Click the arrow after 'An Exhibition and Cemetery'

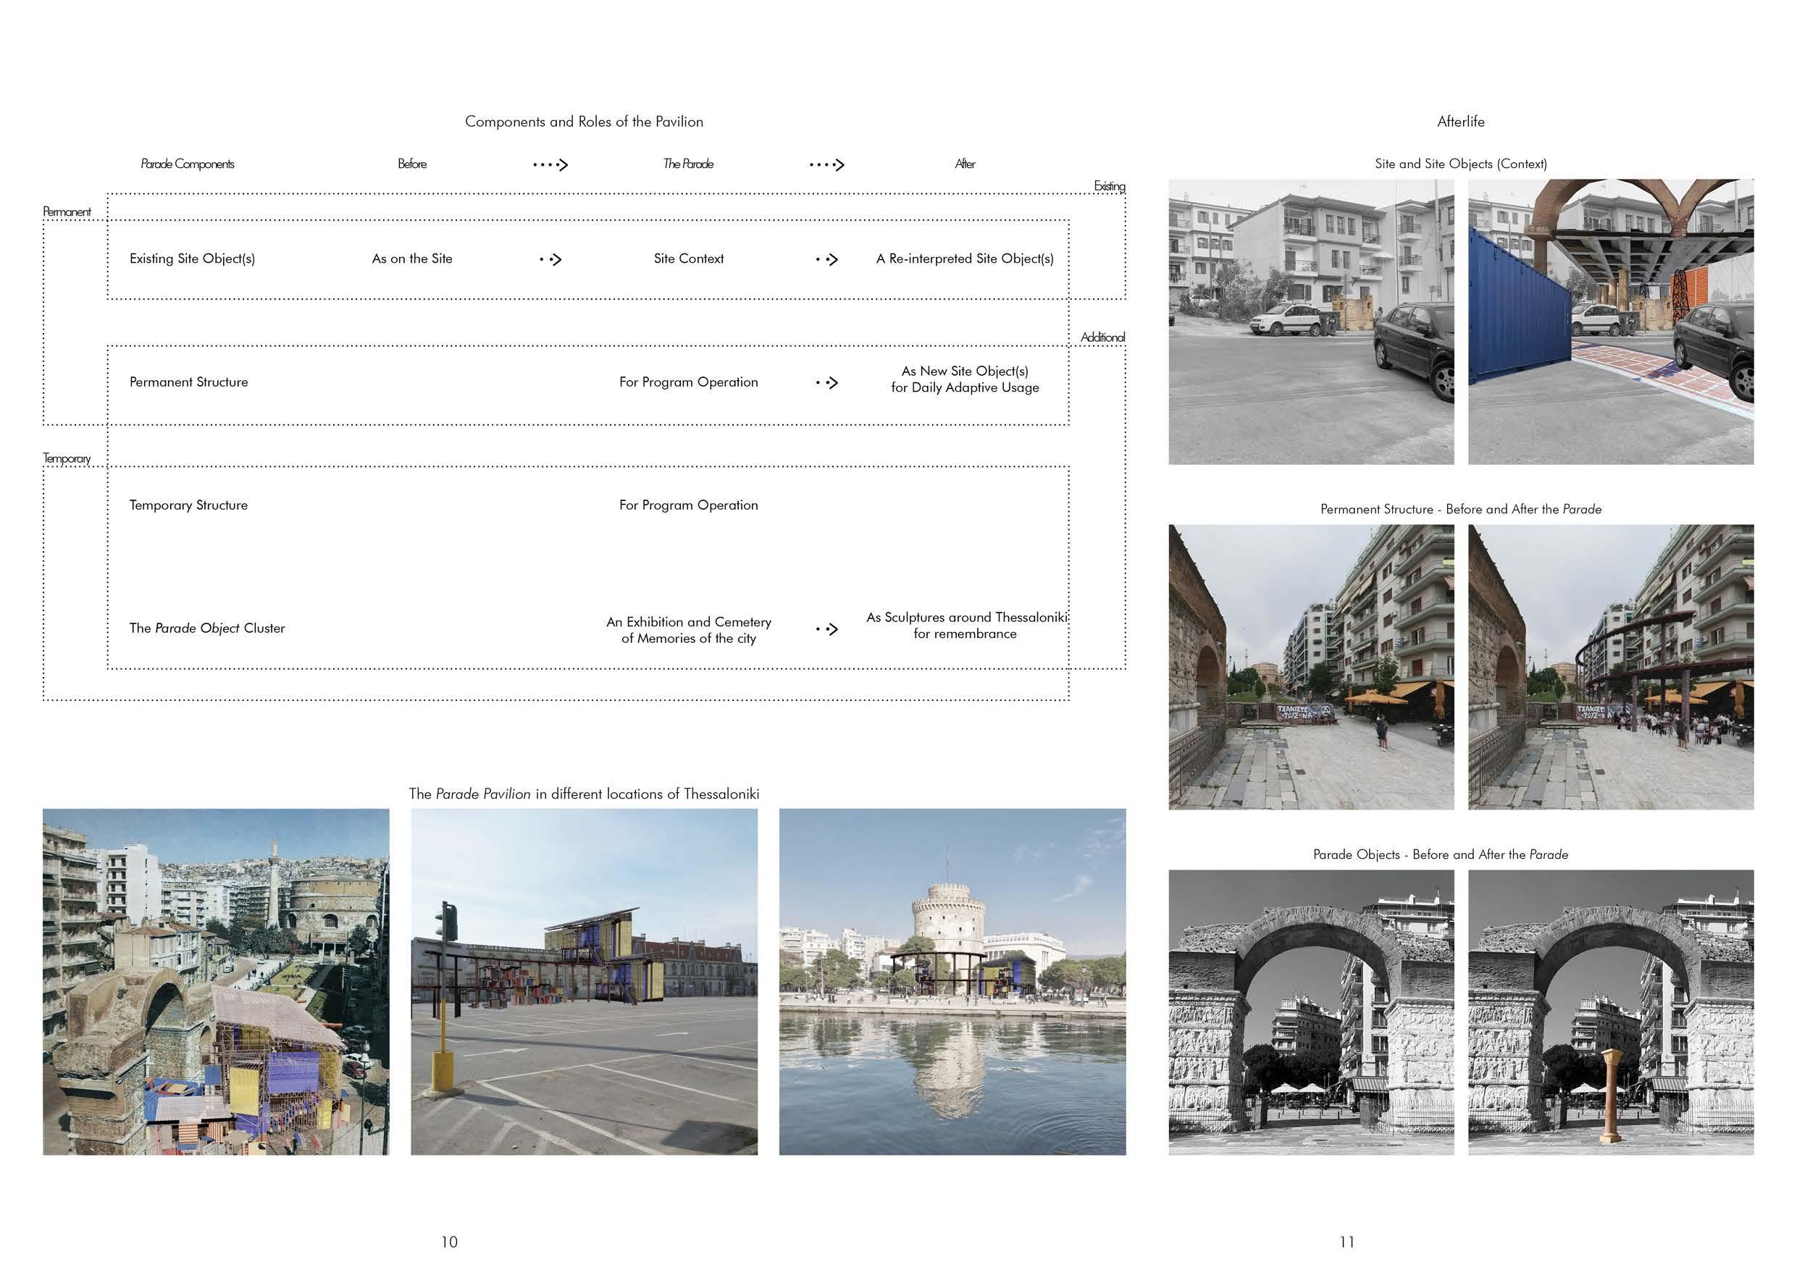(827, 629)
